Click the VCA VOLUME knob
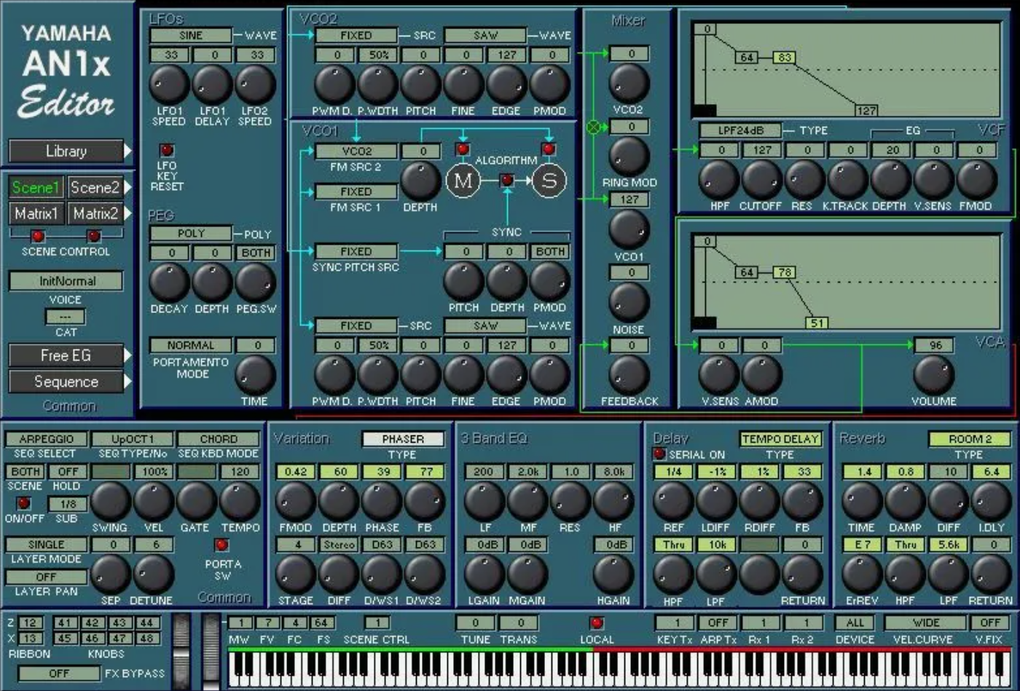The image size is (1020, 691). pos(933,374)
